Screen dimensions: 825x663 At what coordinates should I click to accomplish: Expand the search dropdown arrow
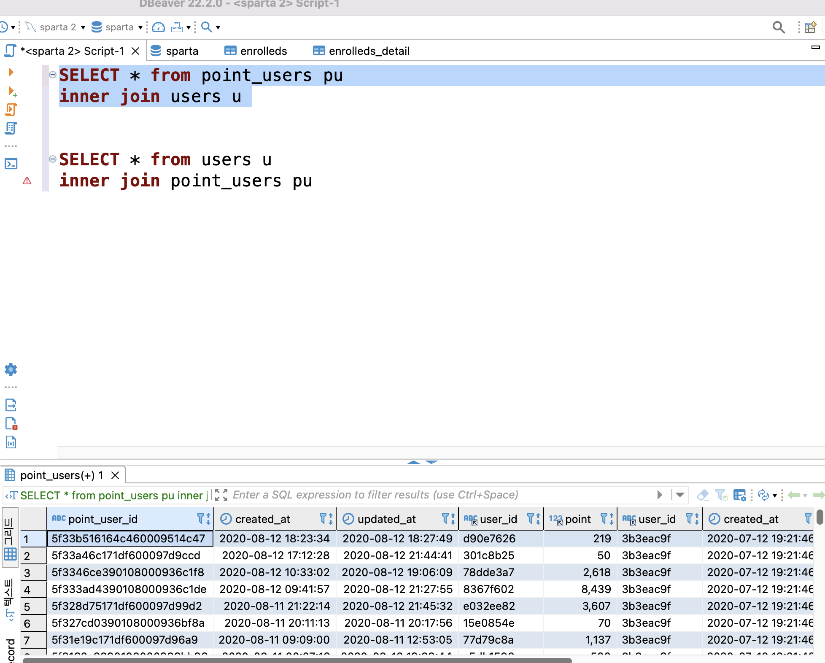point(218,28)
